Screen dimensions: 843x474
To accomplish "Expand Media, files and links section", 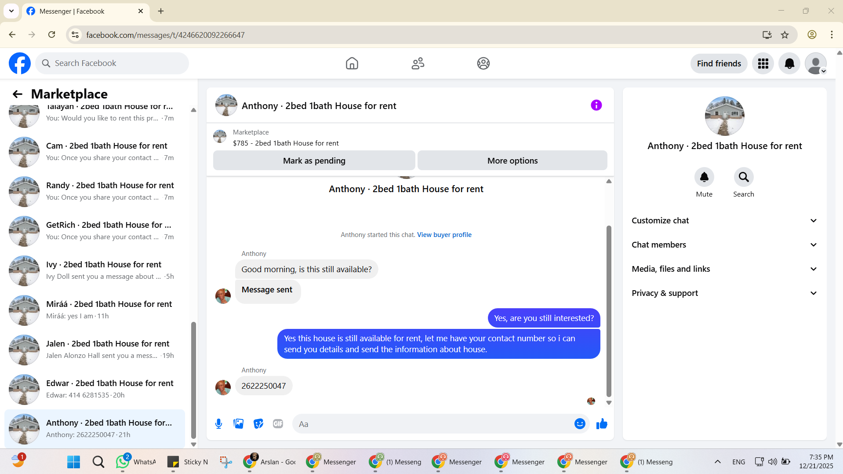I will click(724, 269).
